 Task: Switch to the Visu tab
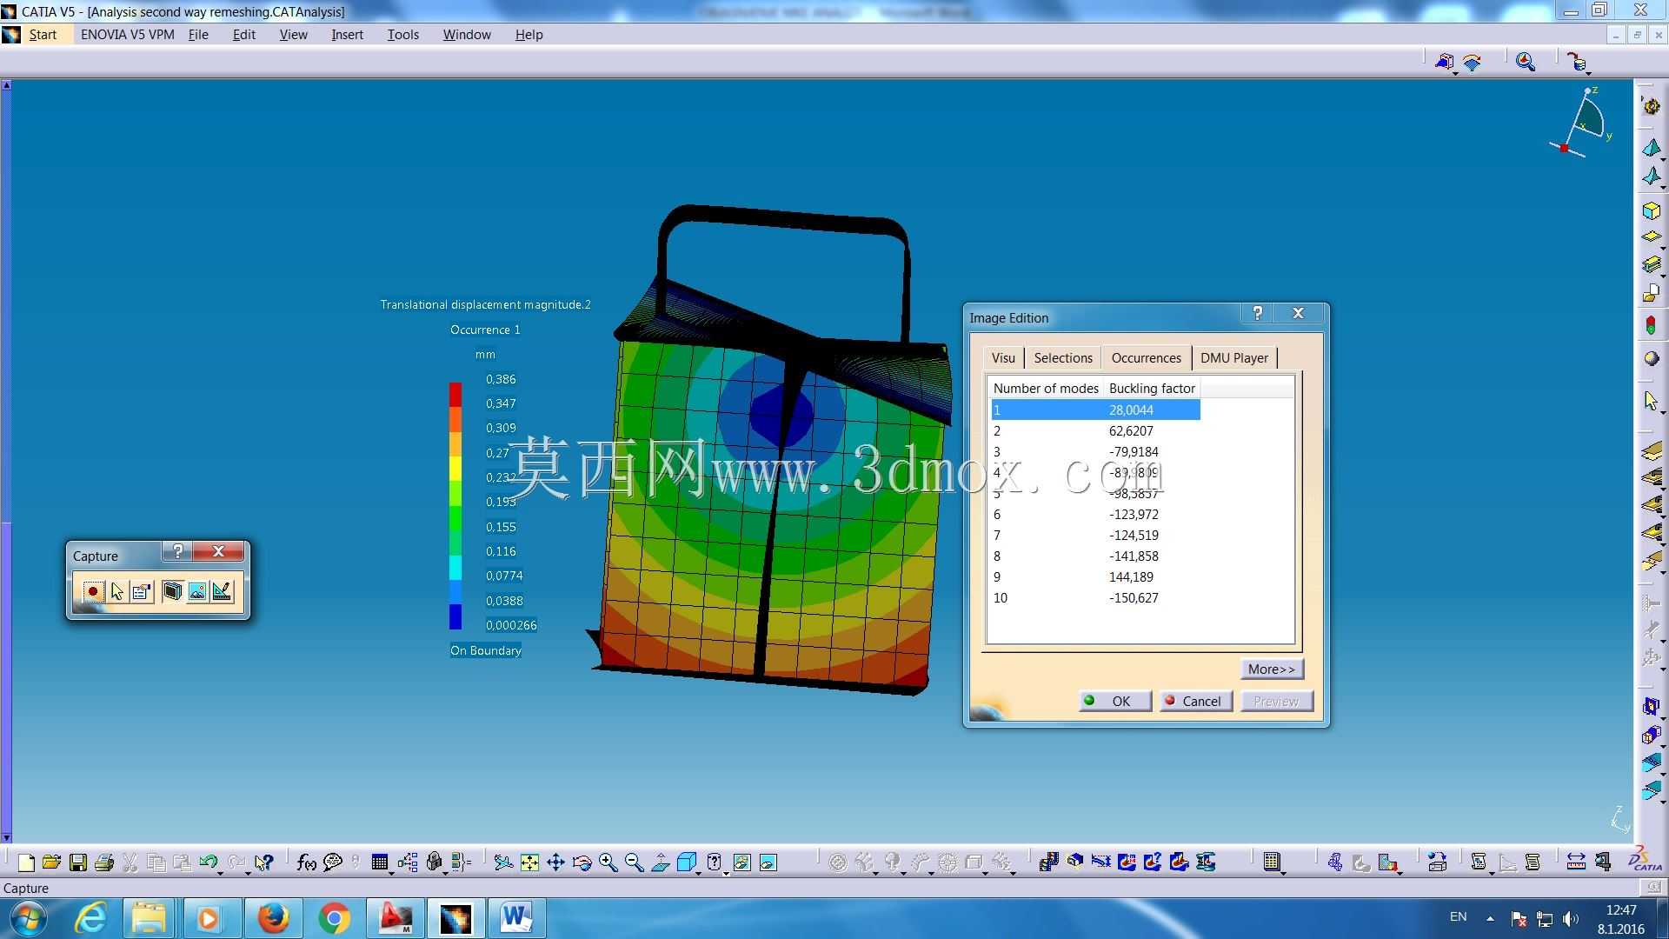pos(1003,358)
